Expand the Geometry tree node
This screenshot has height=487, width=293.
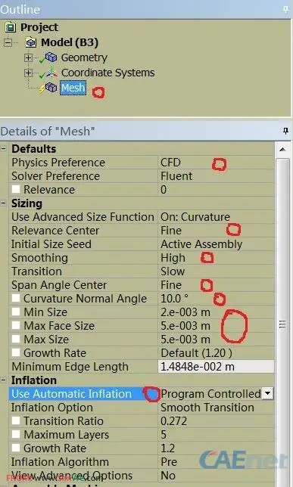point(28,57)
